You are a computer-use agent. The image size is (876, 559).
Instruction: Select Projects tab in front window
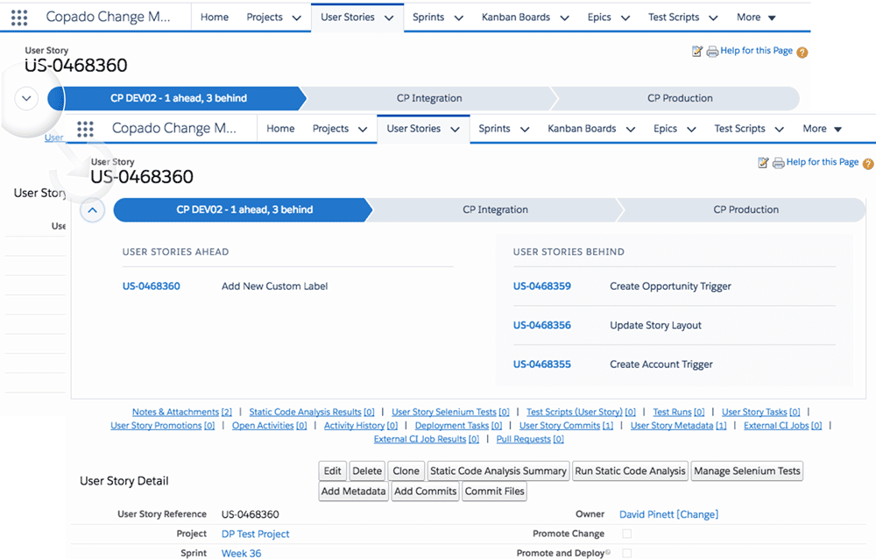tap(330, 129)
